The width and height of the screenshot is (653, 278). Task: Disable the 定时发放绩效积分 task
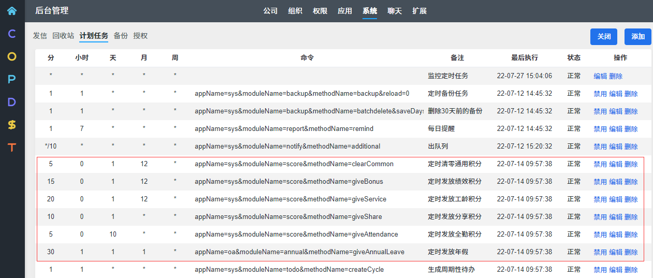coord(600,182)
